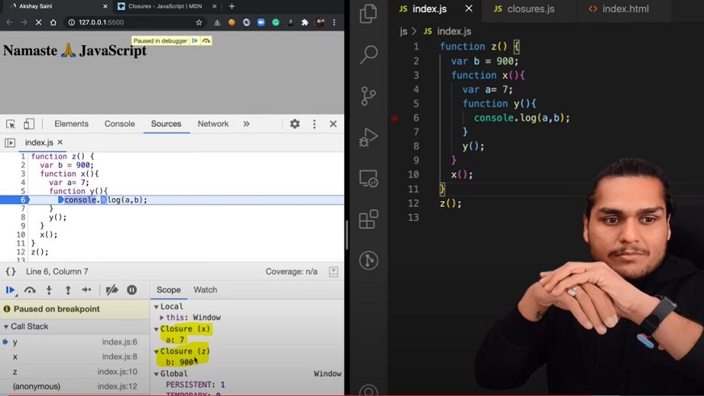704x396 pixels.
Task: Resume script execution in debugger toolbar
Action: [10, 290]
